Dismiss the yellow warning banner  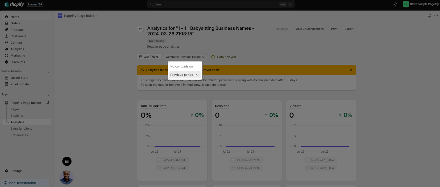click(x=351, y=70)
